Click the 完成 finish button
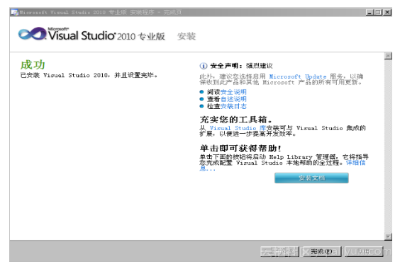The image size is (400, 266). 321,251
